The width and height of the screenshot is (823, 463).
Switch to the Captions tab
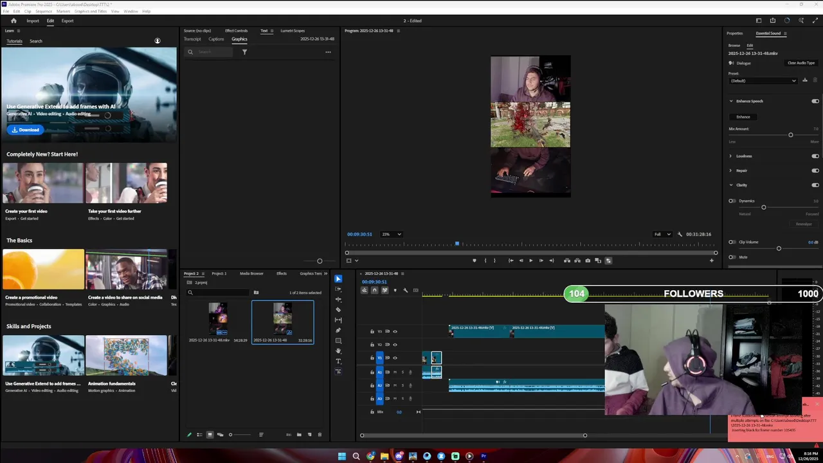[x=216, y=39]
